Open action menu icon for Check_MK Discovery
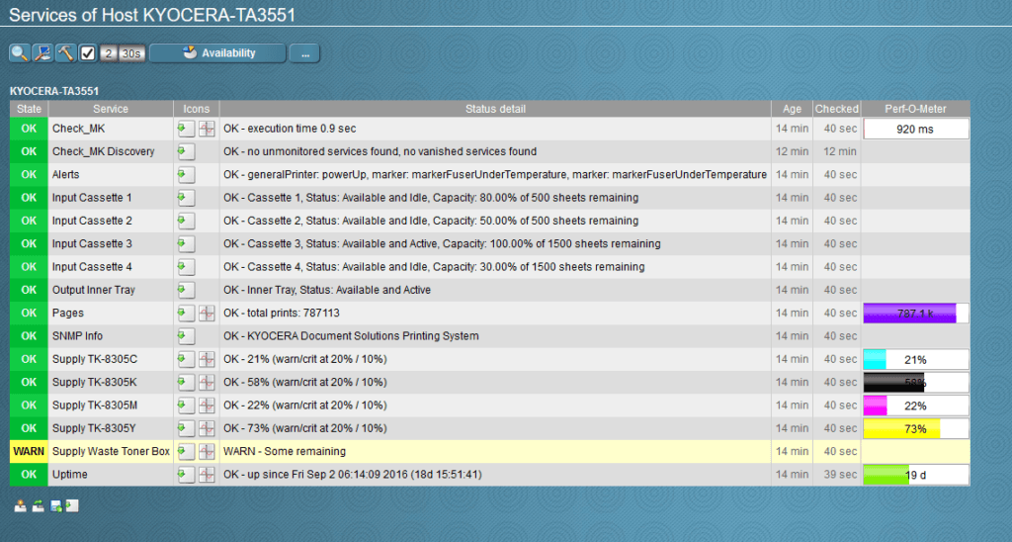The height and width of the screenshot is (542, 1012). coord(186,151)
